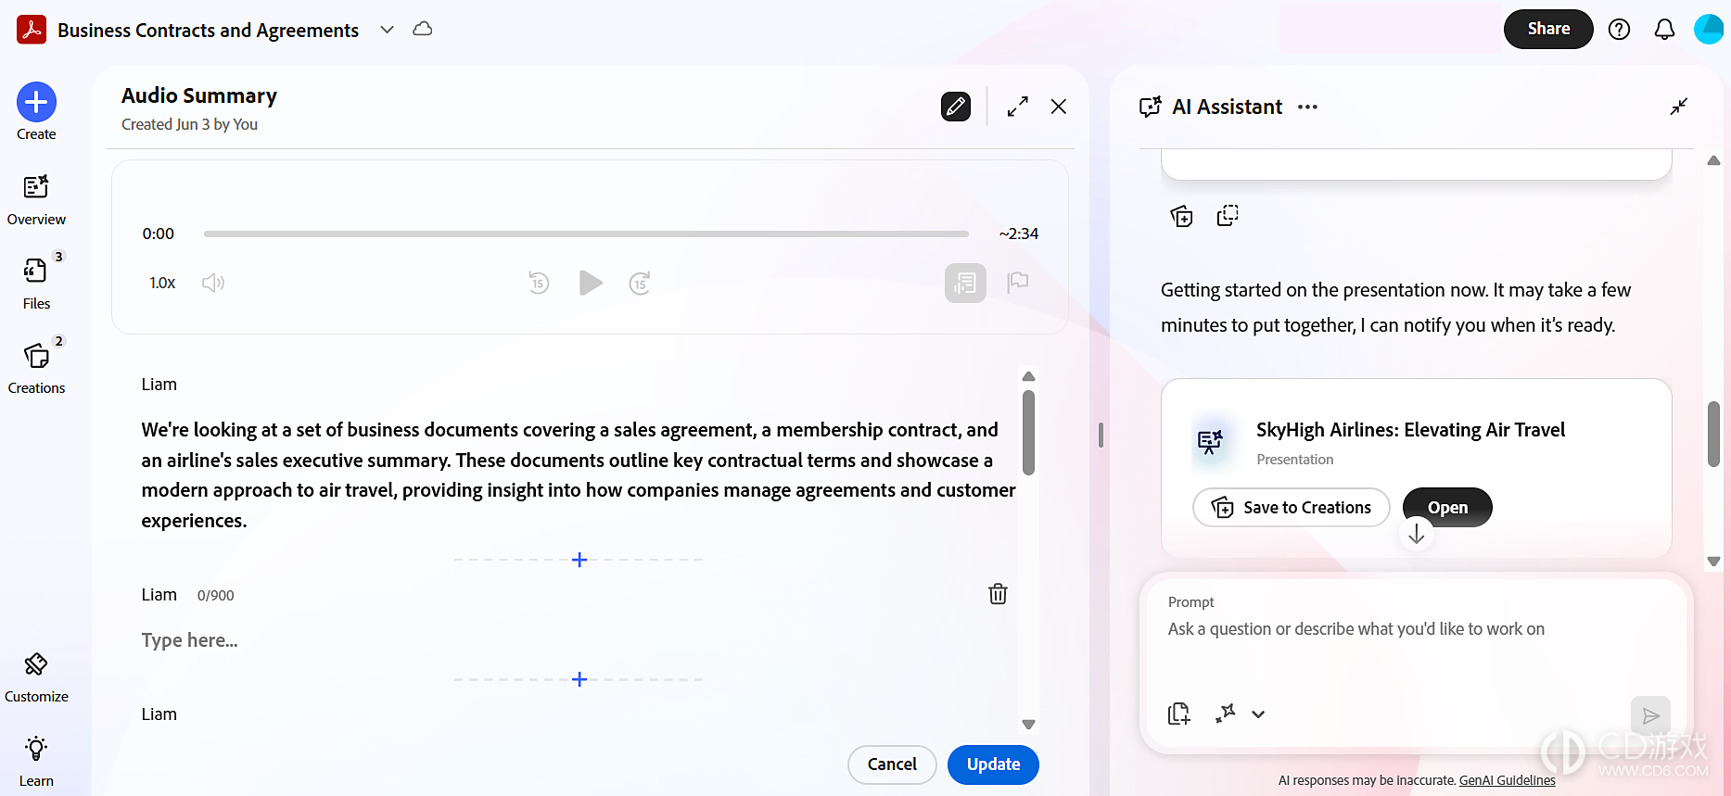Open the notifications bell
Viewport: 1731px width, 796px height.
click(1665, 30)
